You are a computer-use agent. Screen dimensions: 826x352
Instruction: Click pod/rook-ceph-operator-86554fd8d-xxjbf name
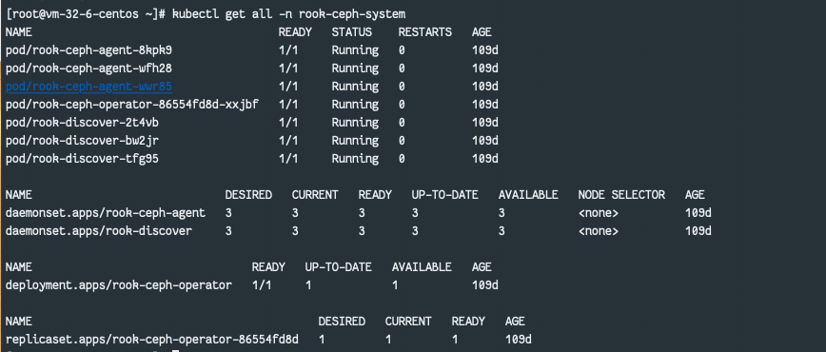tap(132, 105)
